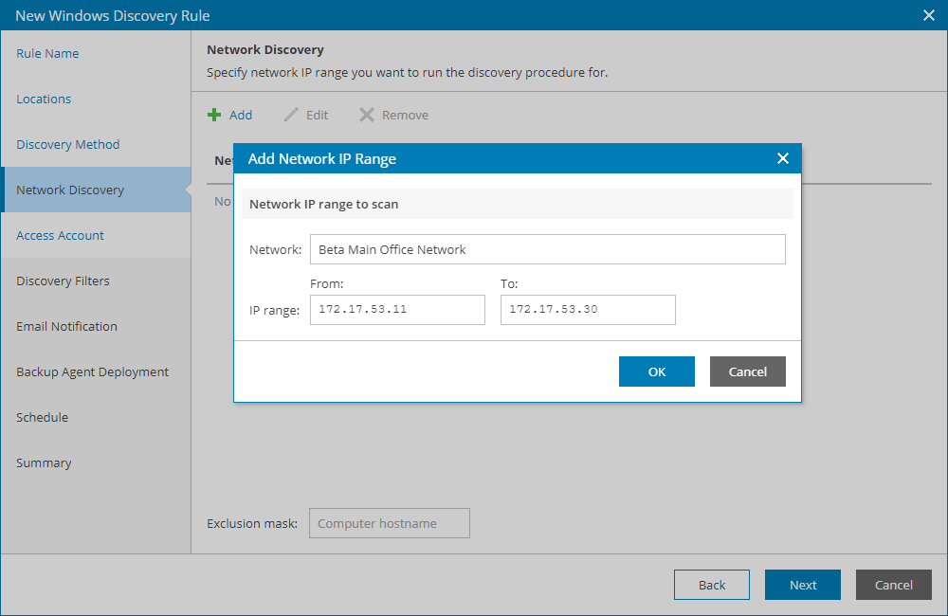The width and height of the screenshot is (948, 616).
Task: Close the New Windows Discovery Rule wizard
Action: pyautogui.click(x=929, y=15)
